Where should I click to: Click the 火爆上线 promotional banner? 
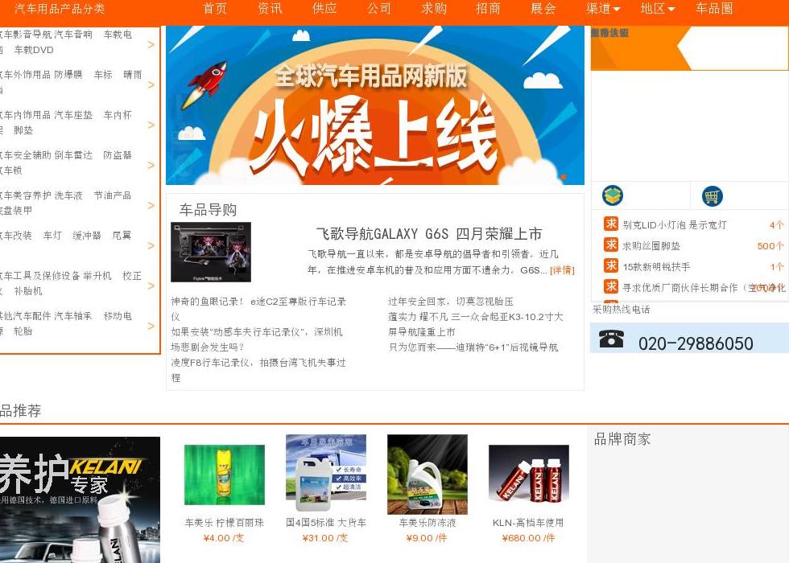pos(375,105)
